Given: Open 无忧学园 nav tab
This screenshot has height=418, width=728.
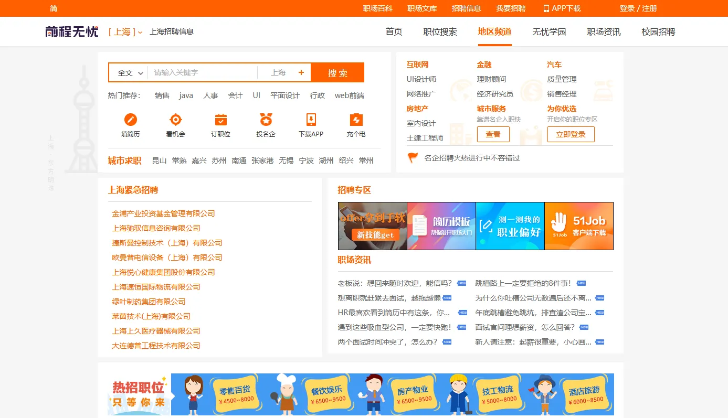Looking at the screenshot, I should pyautogui.click(x=549, y=32).
